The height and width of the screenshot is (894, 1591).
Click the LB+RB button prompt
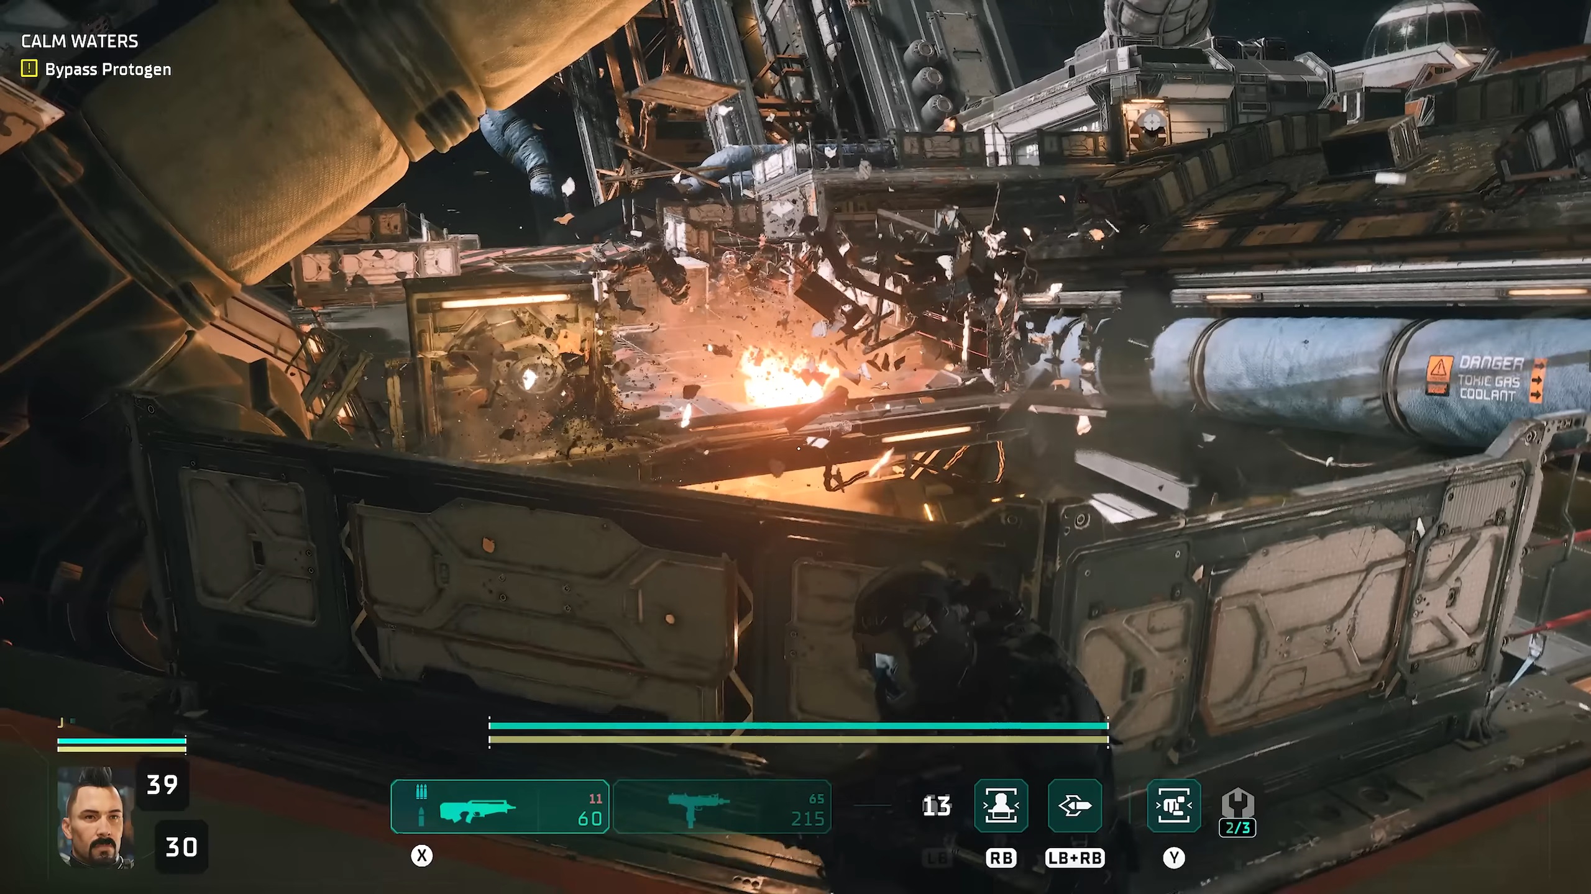1075,858
